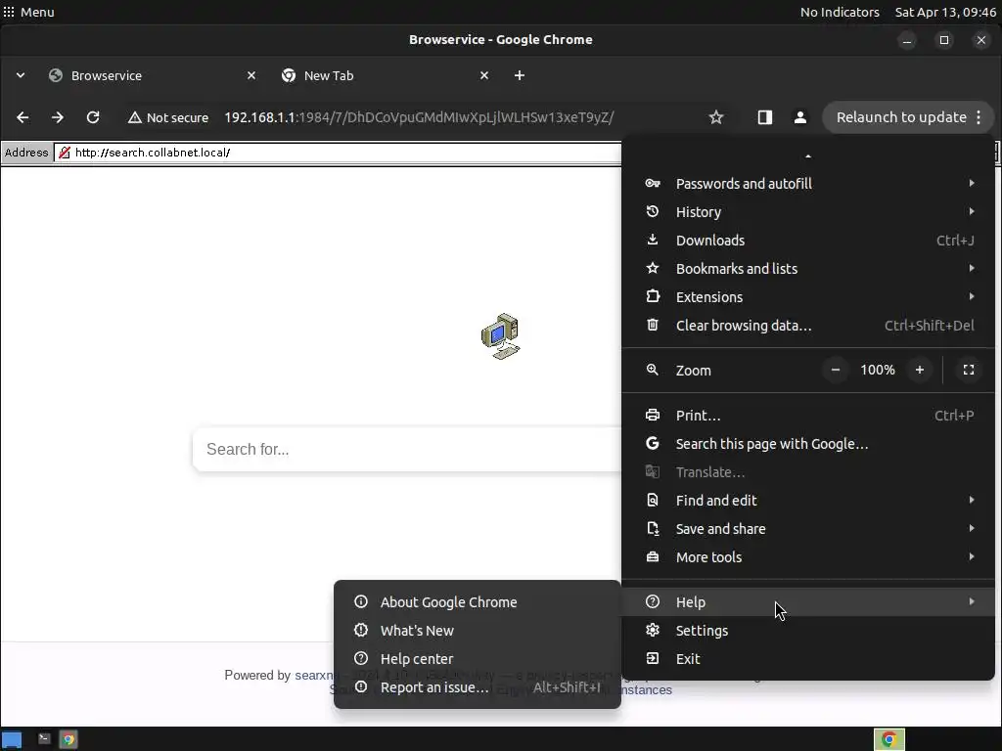This screenshot has width=1002, height=751.
Task: Select Exit in Chrome menu
Action: 808,658
